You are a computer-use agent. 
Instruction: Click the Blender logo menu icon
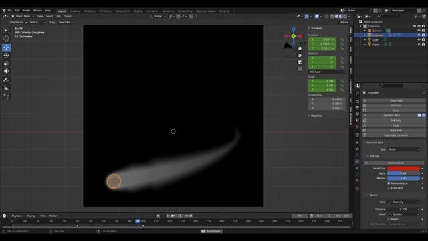point(4,11)
